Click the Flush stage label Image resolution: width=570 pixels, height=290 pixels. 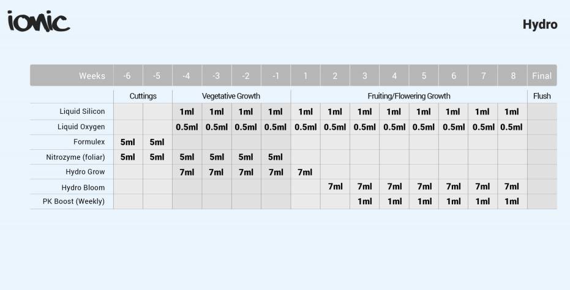(542, 96)
